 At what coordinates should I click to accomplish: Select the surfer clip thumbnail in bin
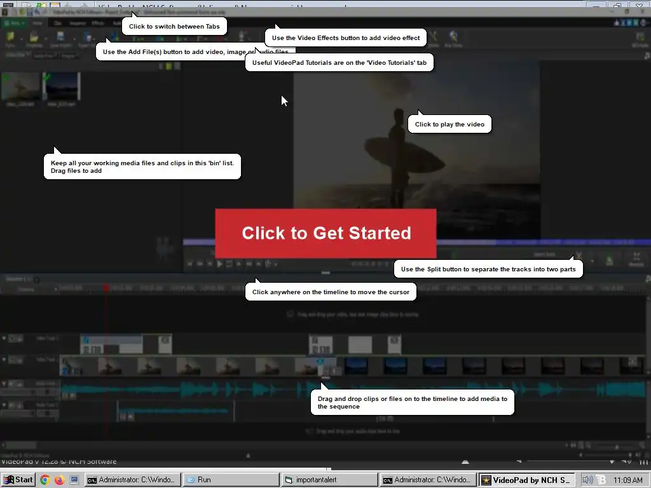[21, 86]
